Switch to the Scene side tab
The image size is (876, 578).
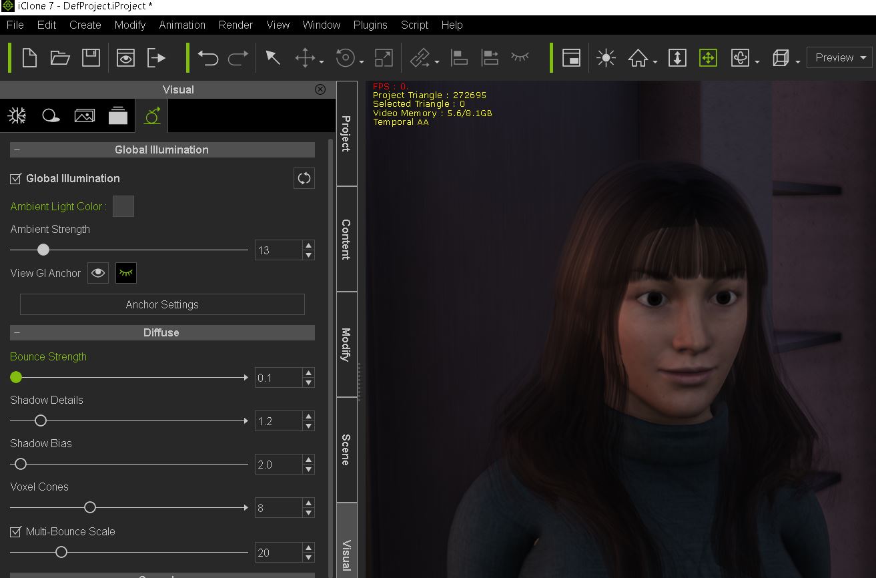(346, 450)
